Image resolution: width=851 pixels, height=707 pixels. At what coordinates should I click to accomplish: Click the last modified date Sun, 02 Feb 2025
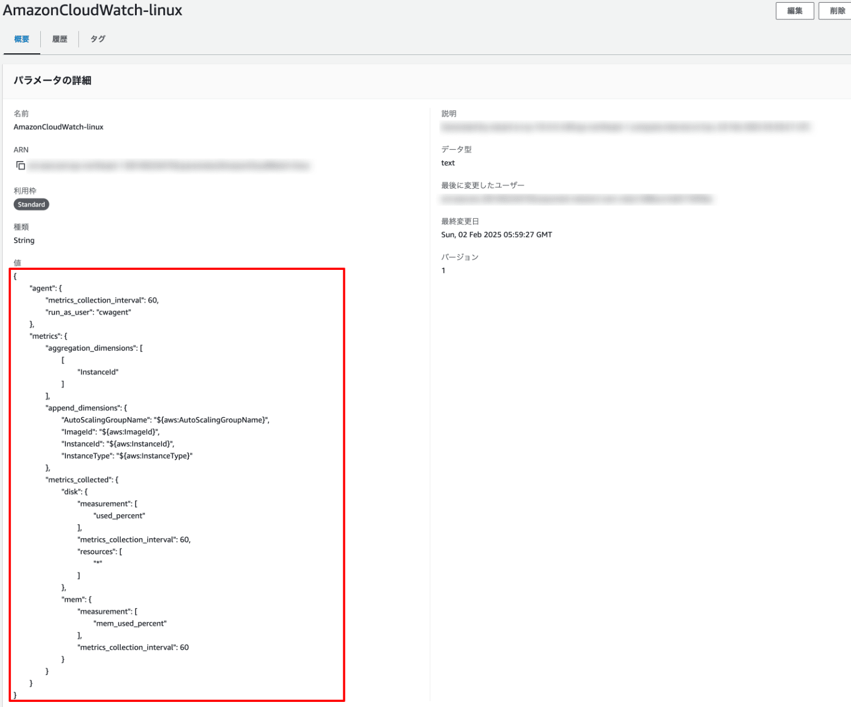[x=496, y=235]
